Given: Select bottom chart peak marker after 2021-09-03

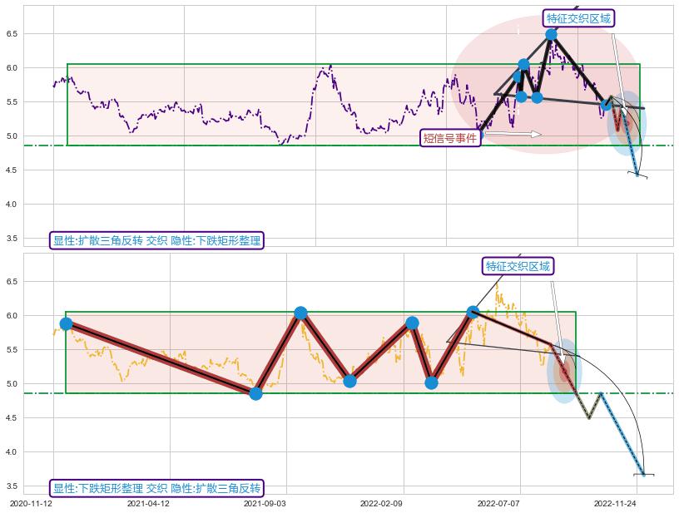Looking at the screenshot, I should coord(300,313).
